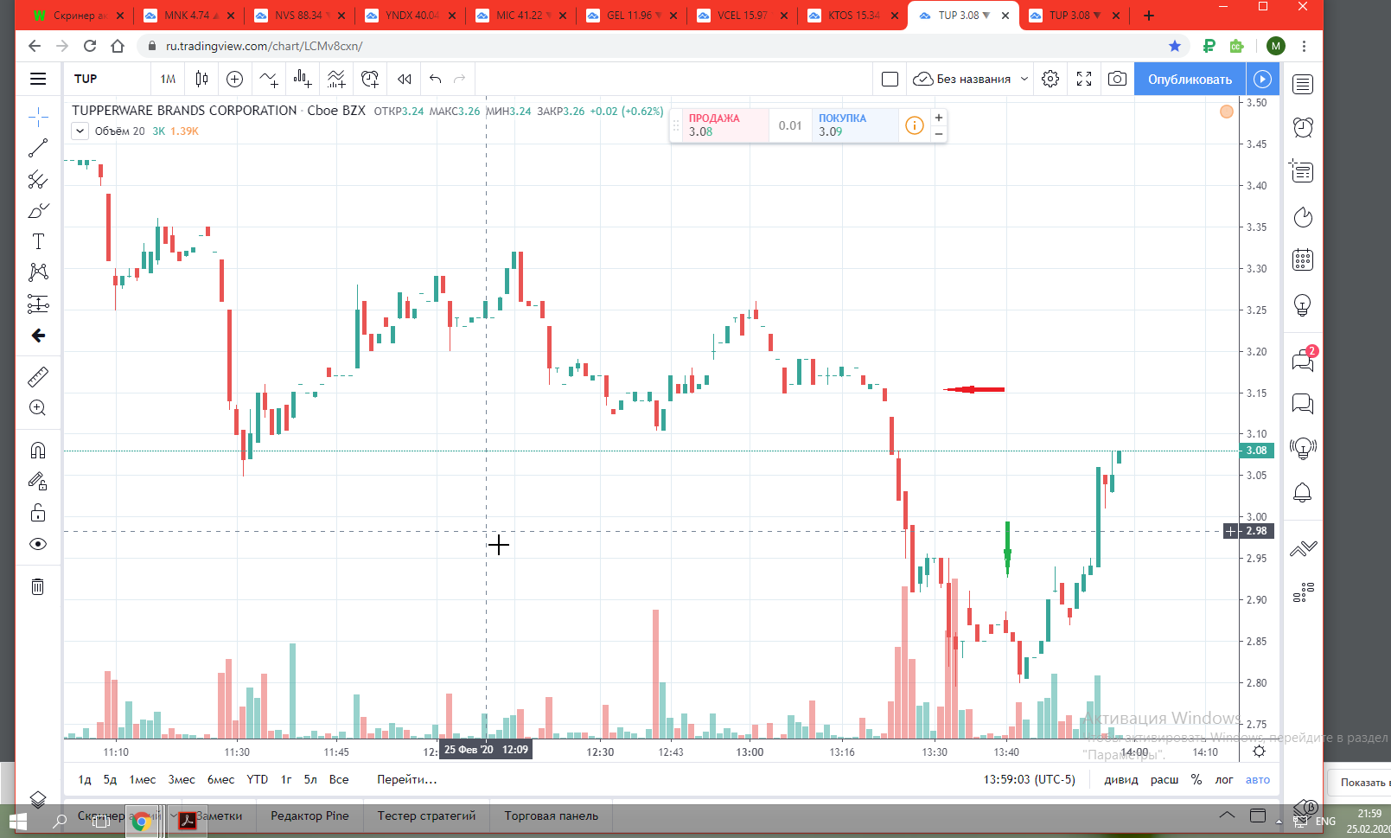Open the financials chart button
The image size is (1391, 838).
tap(303, 79)
